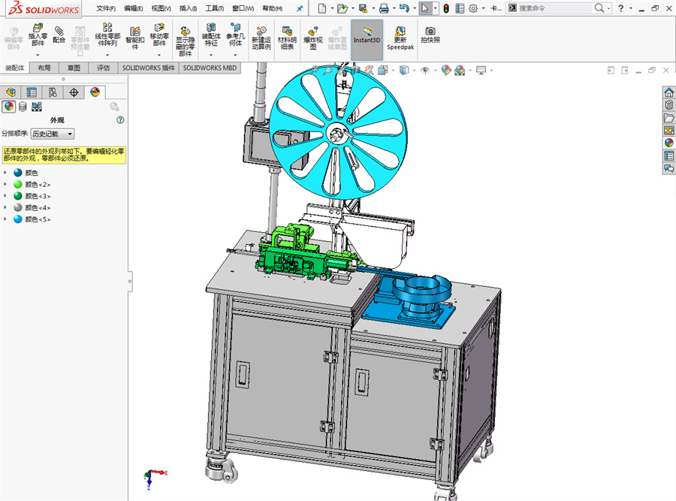This screenshot has width=676, height=501.
Task: Switch to the 评估 (Evaluate) tab
Action: click(103, 68)
